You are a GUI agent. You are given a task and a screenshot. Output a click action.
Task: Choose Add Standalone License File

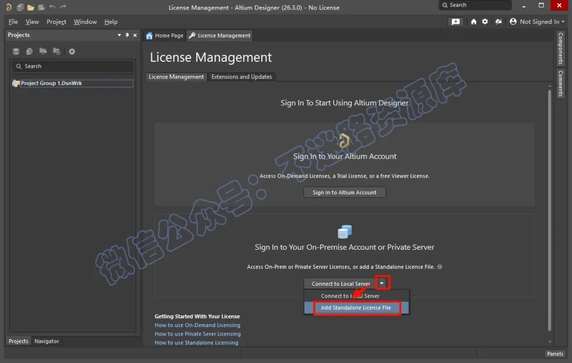coord(356,307)
